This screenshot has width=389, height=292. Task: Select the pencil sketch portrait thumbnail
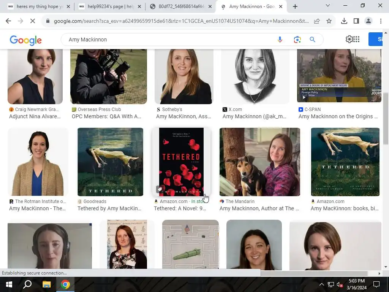click(x=255, y=76)
